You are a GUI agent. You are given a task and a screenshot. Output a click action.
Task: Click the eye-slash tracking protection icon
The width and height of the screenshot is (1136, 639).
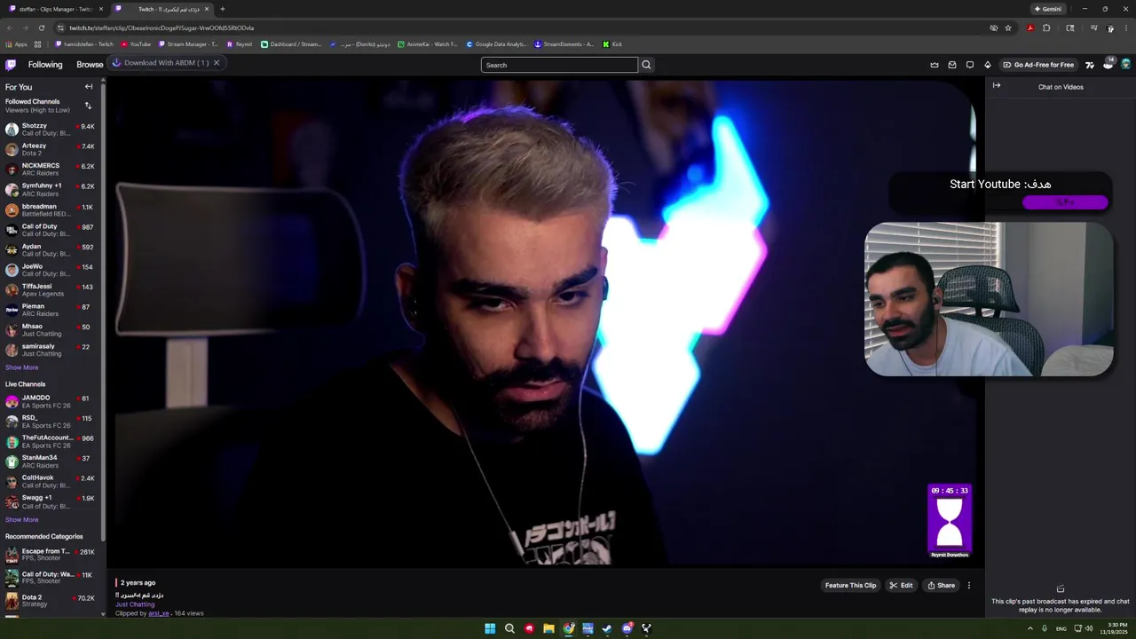click(994, 28)
